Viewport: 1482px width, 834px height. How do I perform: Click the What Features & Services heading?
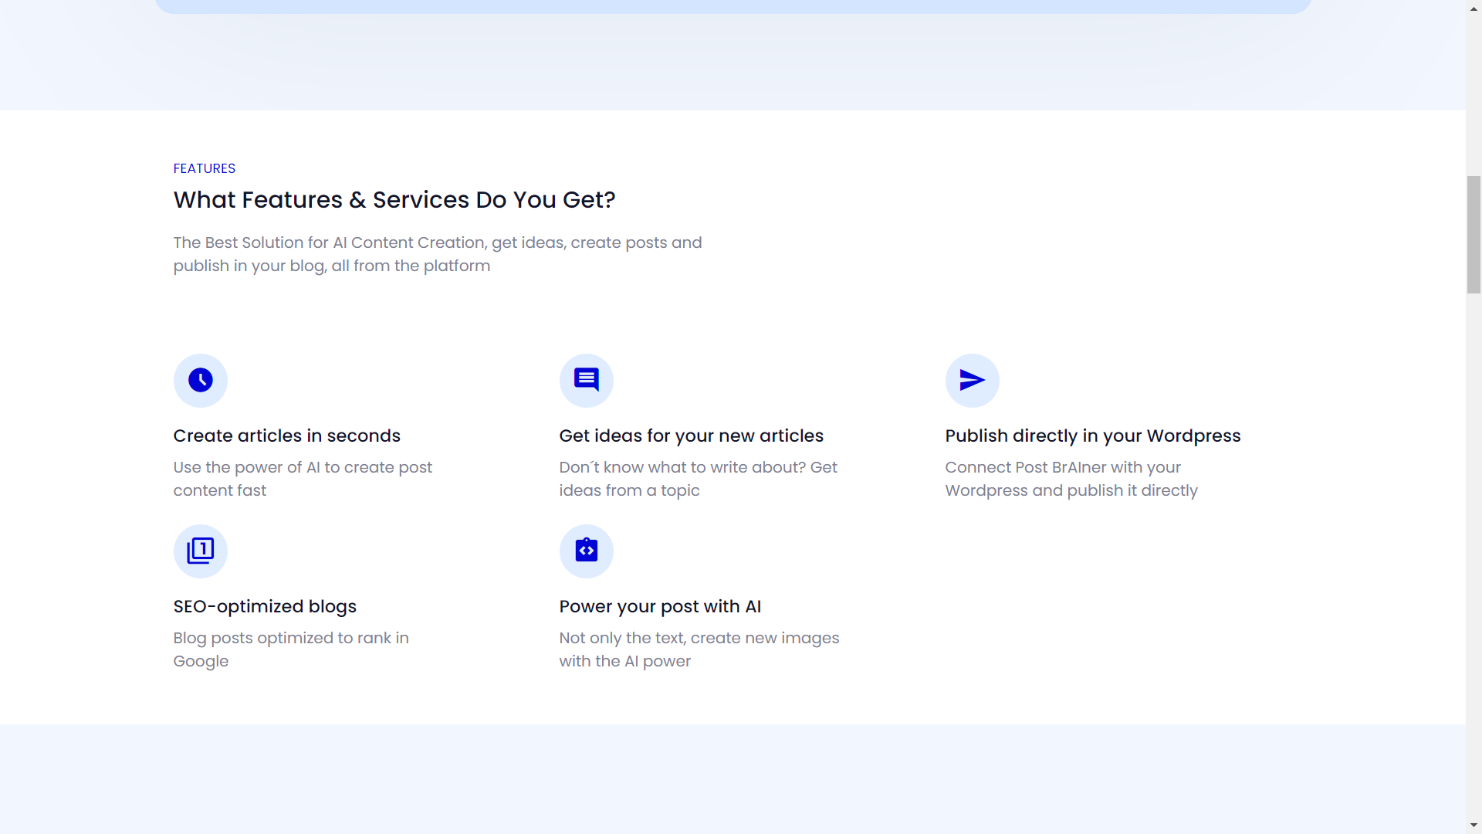coord(394,200)
